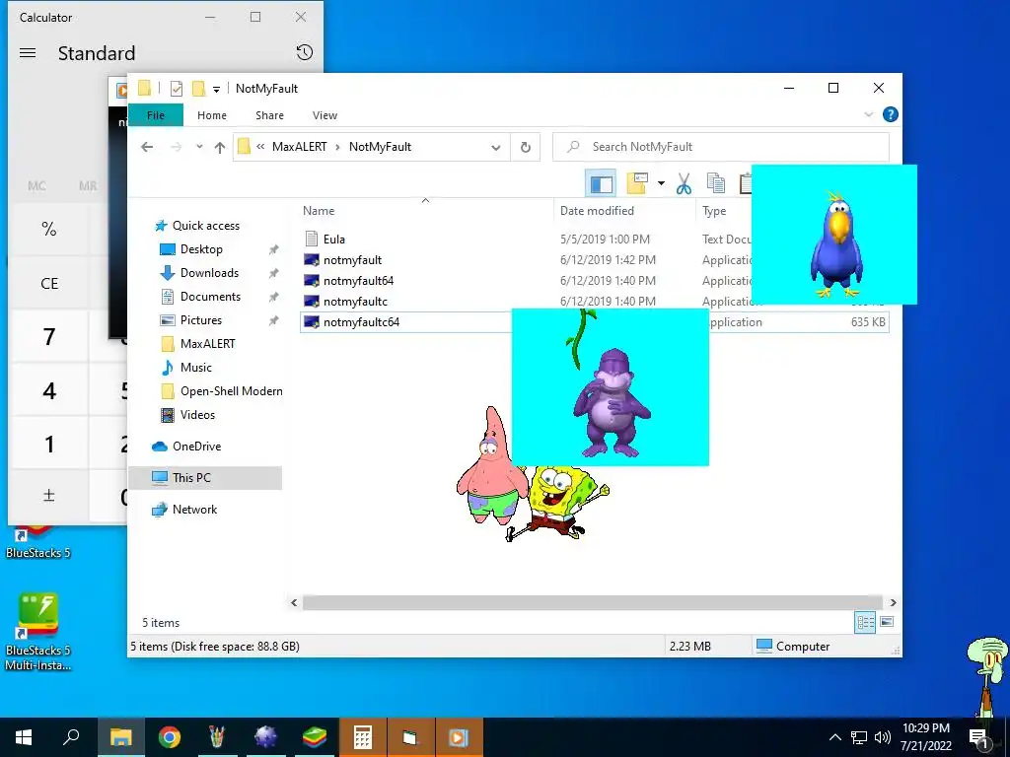
Task: Open Music in navigation pane
Action: [196, 368]
